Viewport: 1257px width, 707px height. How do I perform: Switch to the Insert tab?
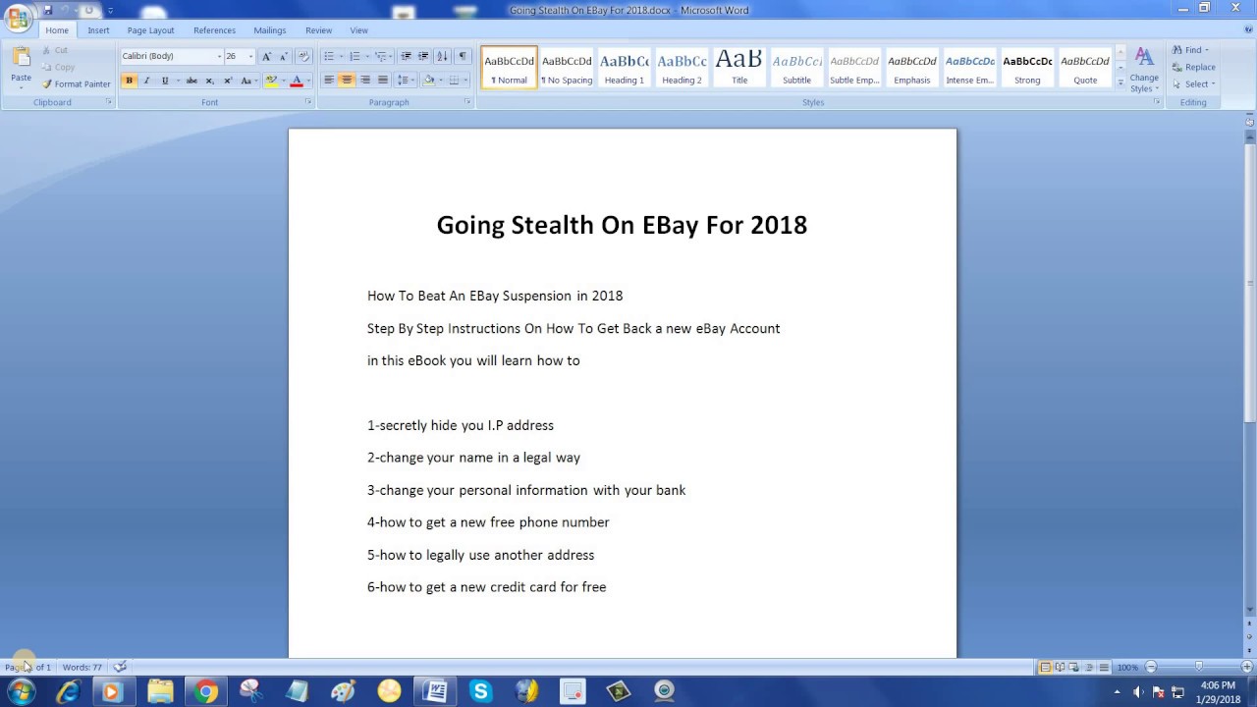tap(98, 30)
